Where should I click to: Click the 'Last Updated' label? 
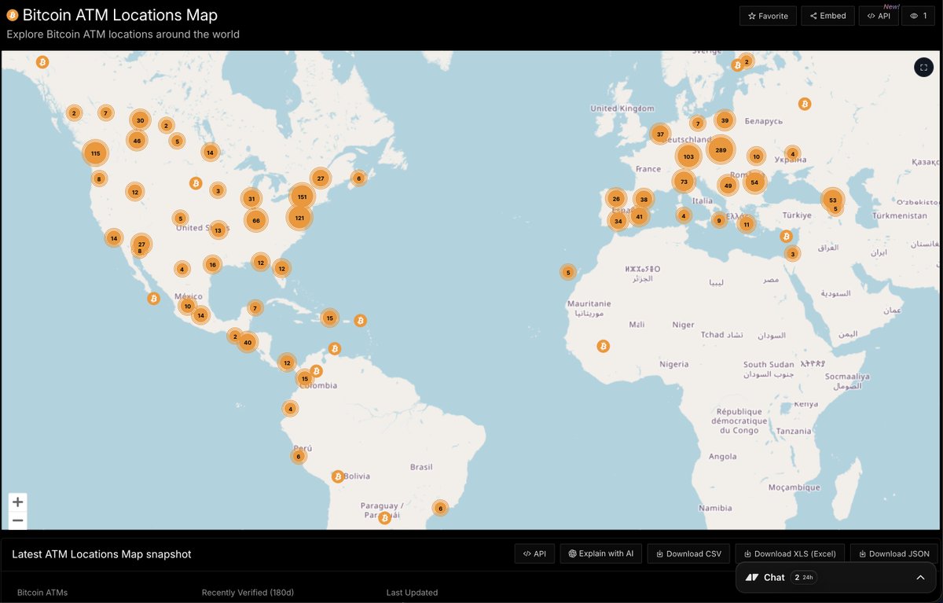click(x=412, y=593)
